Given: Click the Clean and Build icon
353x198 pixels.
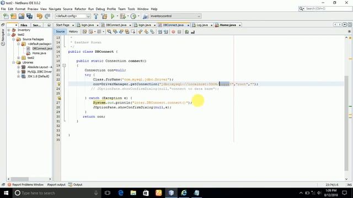Looking at the screenshot, I should pyautogui.click(x=104, y=16).
